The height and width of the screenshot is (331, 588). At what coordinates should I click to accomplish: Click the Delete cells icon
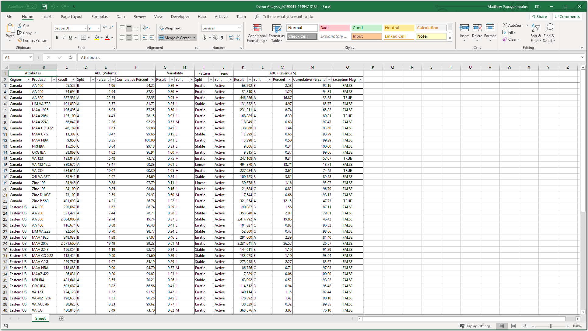[x=477, y=28]
